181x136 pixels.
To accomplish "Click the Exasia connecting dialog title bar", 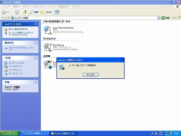I will (90, 60).
